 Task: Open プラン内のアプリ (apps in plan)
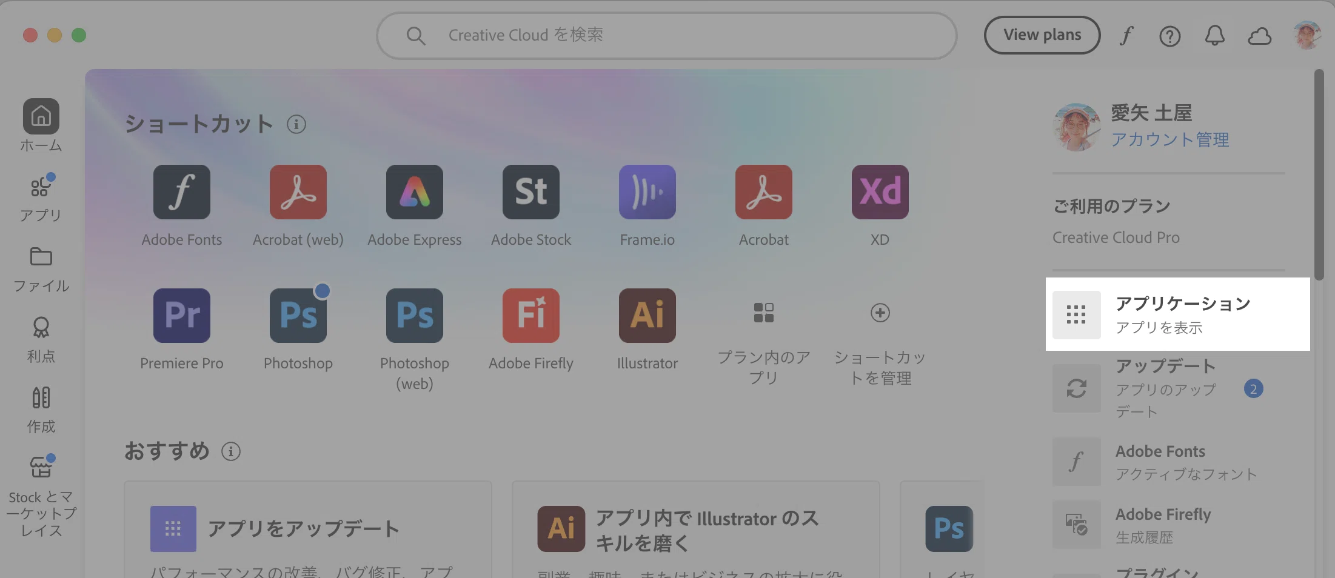coord(763,343)
